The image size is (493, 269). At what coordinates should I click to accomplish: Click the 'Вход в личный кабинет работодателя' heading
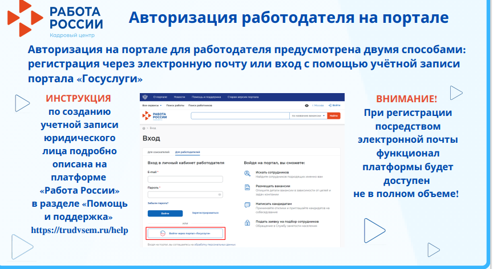coord(186,163)
